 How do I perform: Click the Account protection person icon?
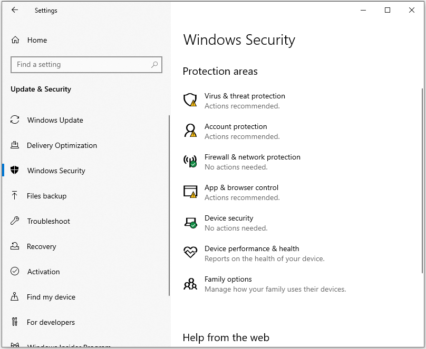[190, 131]
